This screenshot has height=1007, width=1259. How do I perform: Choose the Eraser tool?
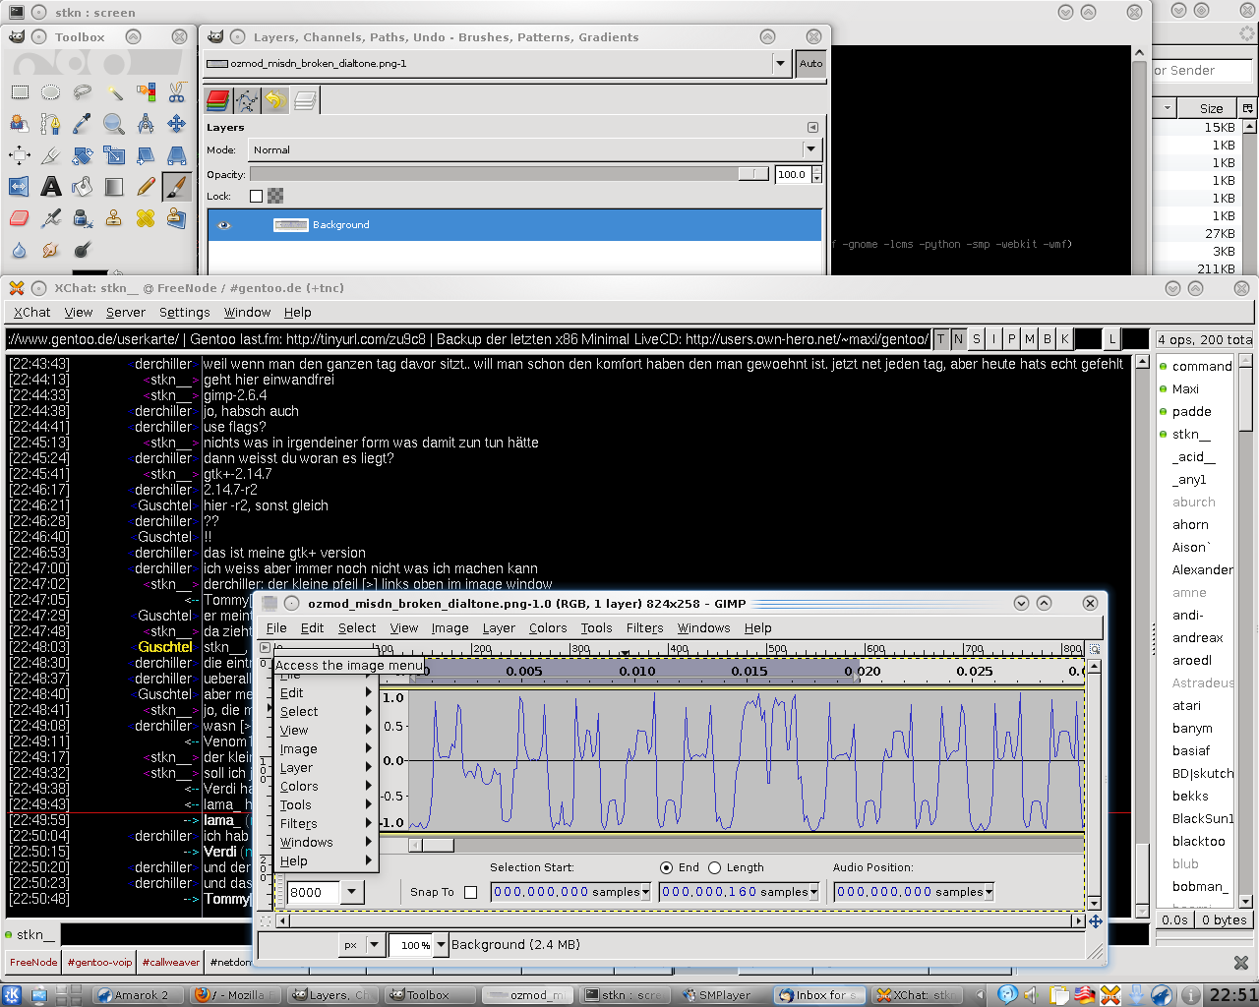coord(19,217)
